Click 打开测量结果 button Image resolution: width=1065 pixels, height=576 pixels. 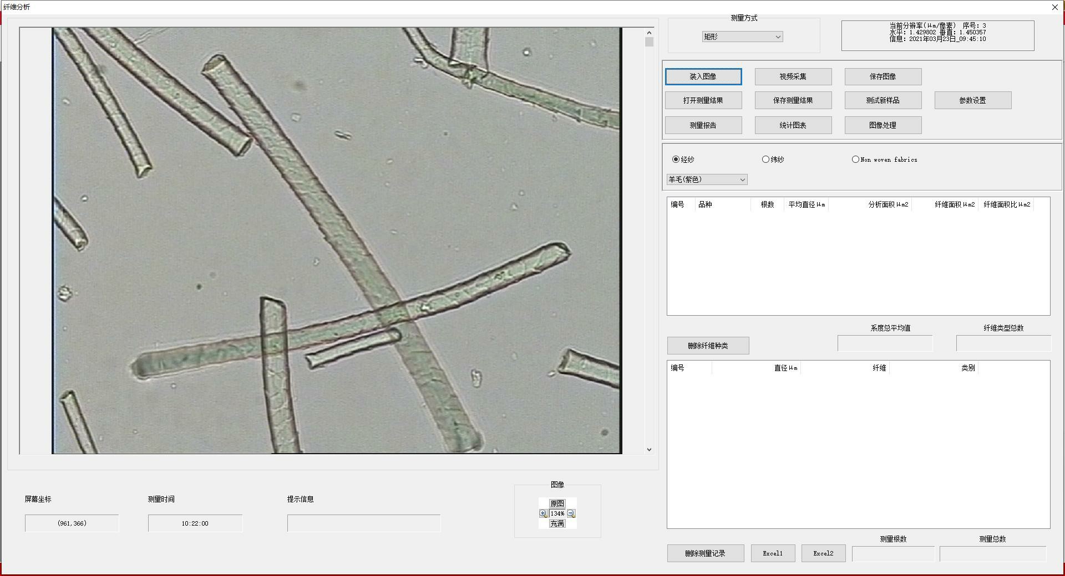tap(703, 100)
